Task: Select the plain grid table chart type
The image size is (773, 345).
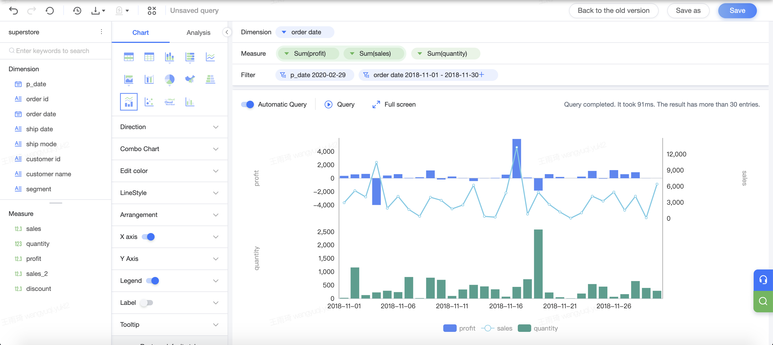Action: point(149,57)
